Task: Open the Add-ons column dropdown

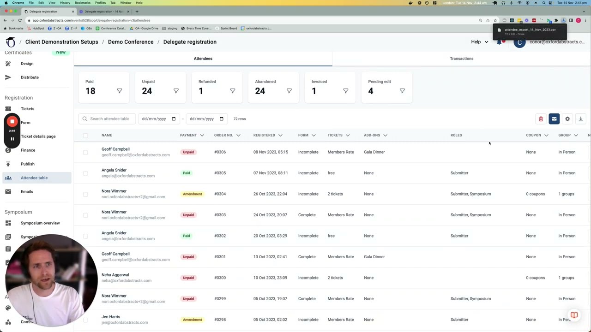Action: (x=385, y=135)
